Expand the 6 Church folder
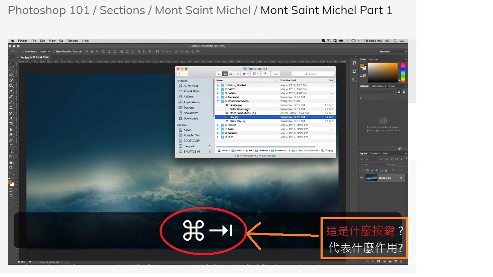This screenshot has width=493, height=277. 218,125
